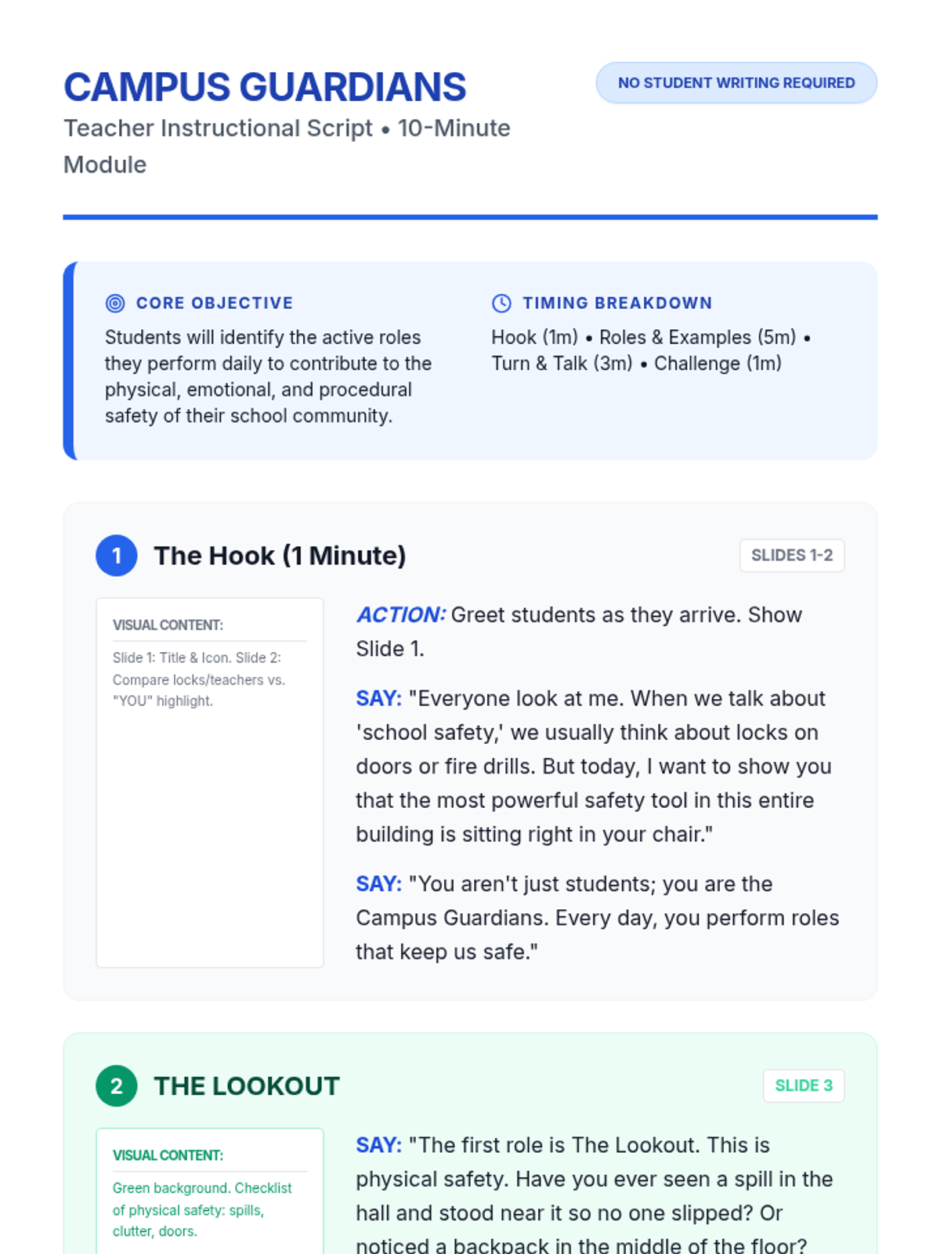Click THE LOOKOUT section heading
The width and height of the screenshot is (940, 1254).
point(247,1086)
